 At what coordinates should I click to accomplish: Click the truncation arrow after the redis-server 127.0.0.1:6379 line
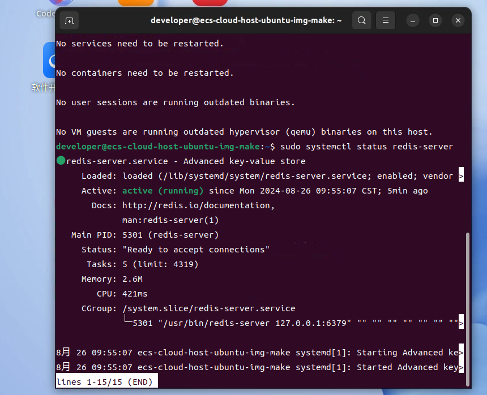(461, 323)
